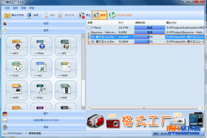
Task: Select the OGG conversion icon
Action: coord(17,106)
